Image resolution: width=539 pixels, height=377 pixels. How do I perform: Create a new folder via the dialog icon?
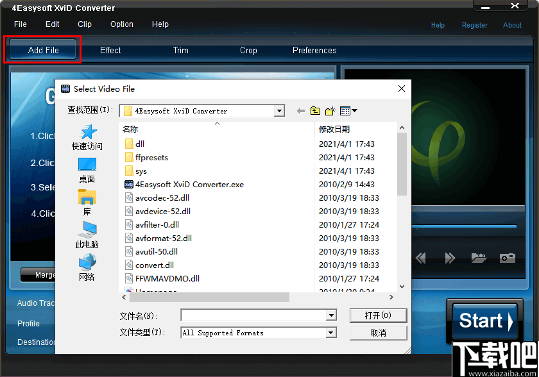point(329,110)
